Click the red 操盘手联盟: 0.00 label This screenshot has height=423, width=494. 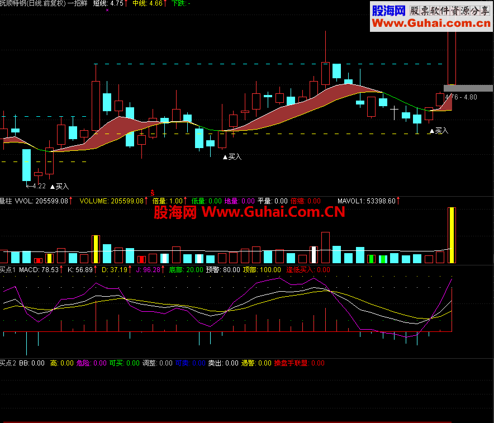coord(300,363)
